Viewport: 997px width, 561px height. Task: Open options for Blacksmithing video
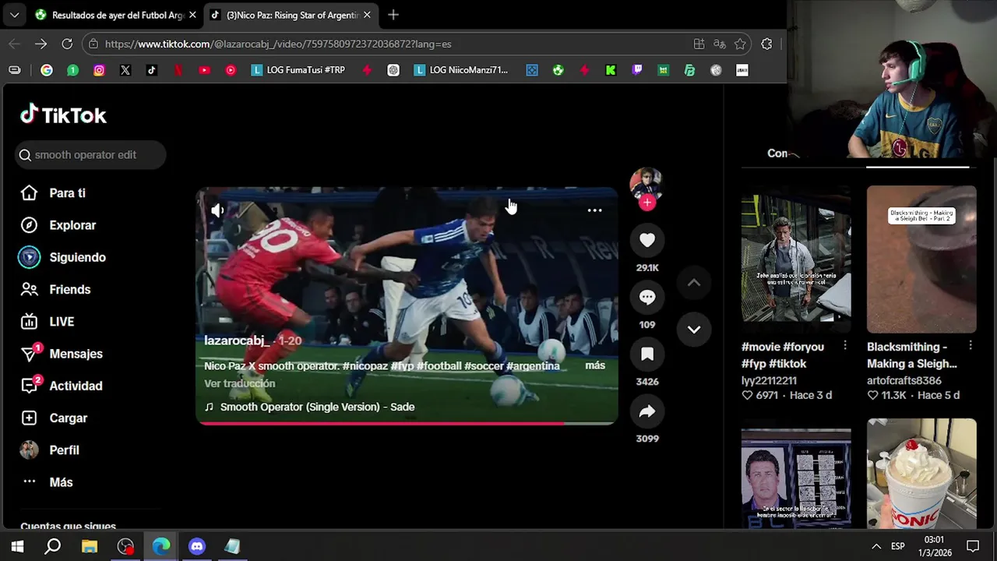(x=971, y=345)
